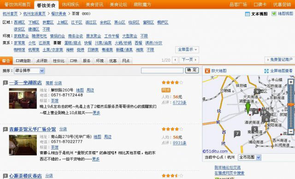This screenshot has width=295, height=179.
Task: Go to previous page arrow button
Action: pos(175,60)
